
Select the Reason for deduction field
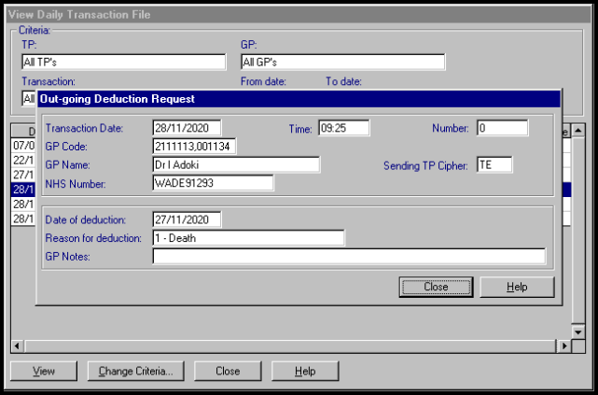[x=247, y=238]
